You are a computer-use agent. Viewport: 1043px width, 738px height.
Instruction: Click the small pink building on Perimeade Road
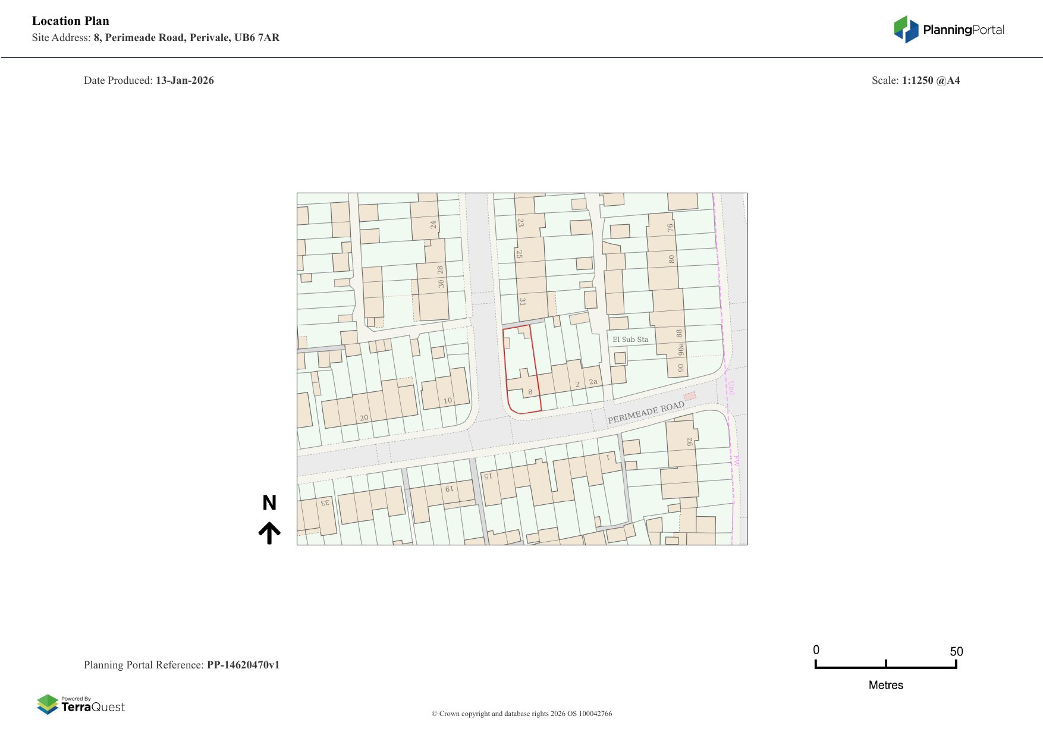tap(689, 396)
